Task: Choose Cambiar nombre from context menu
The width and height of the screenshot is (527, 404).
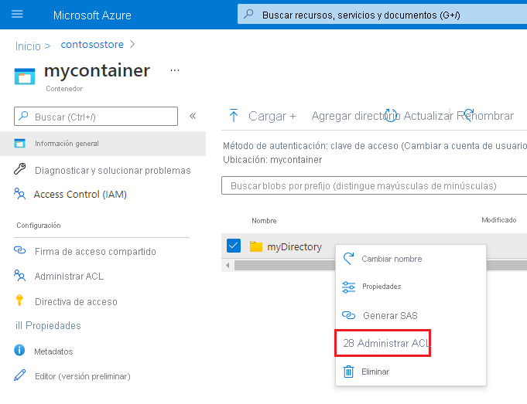Action: (392, 259)
